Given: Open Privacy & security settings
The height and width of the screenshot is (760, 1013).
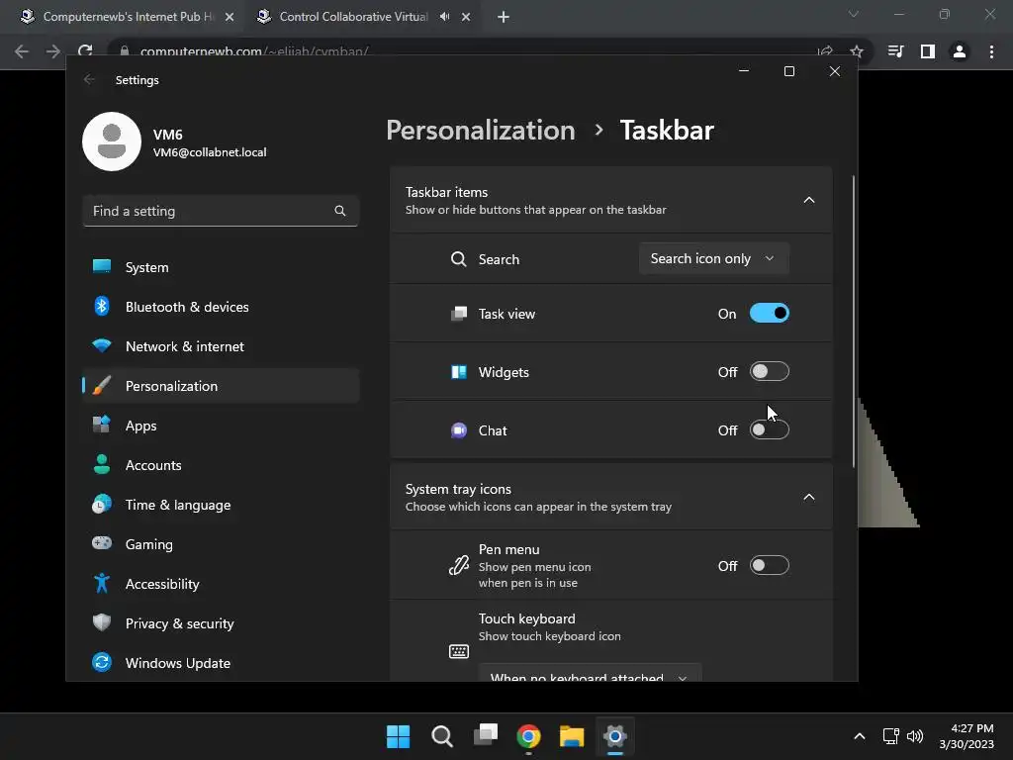Looking at the screenshot, I should click(221, 623).
